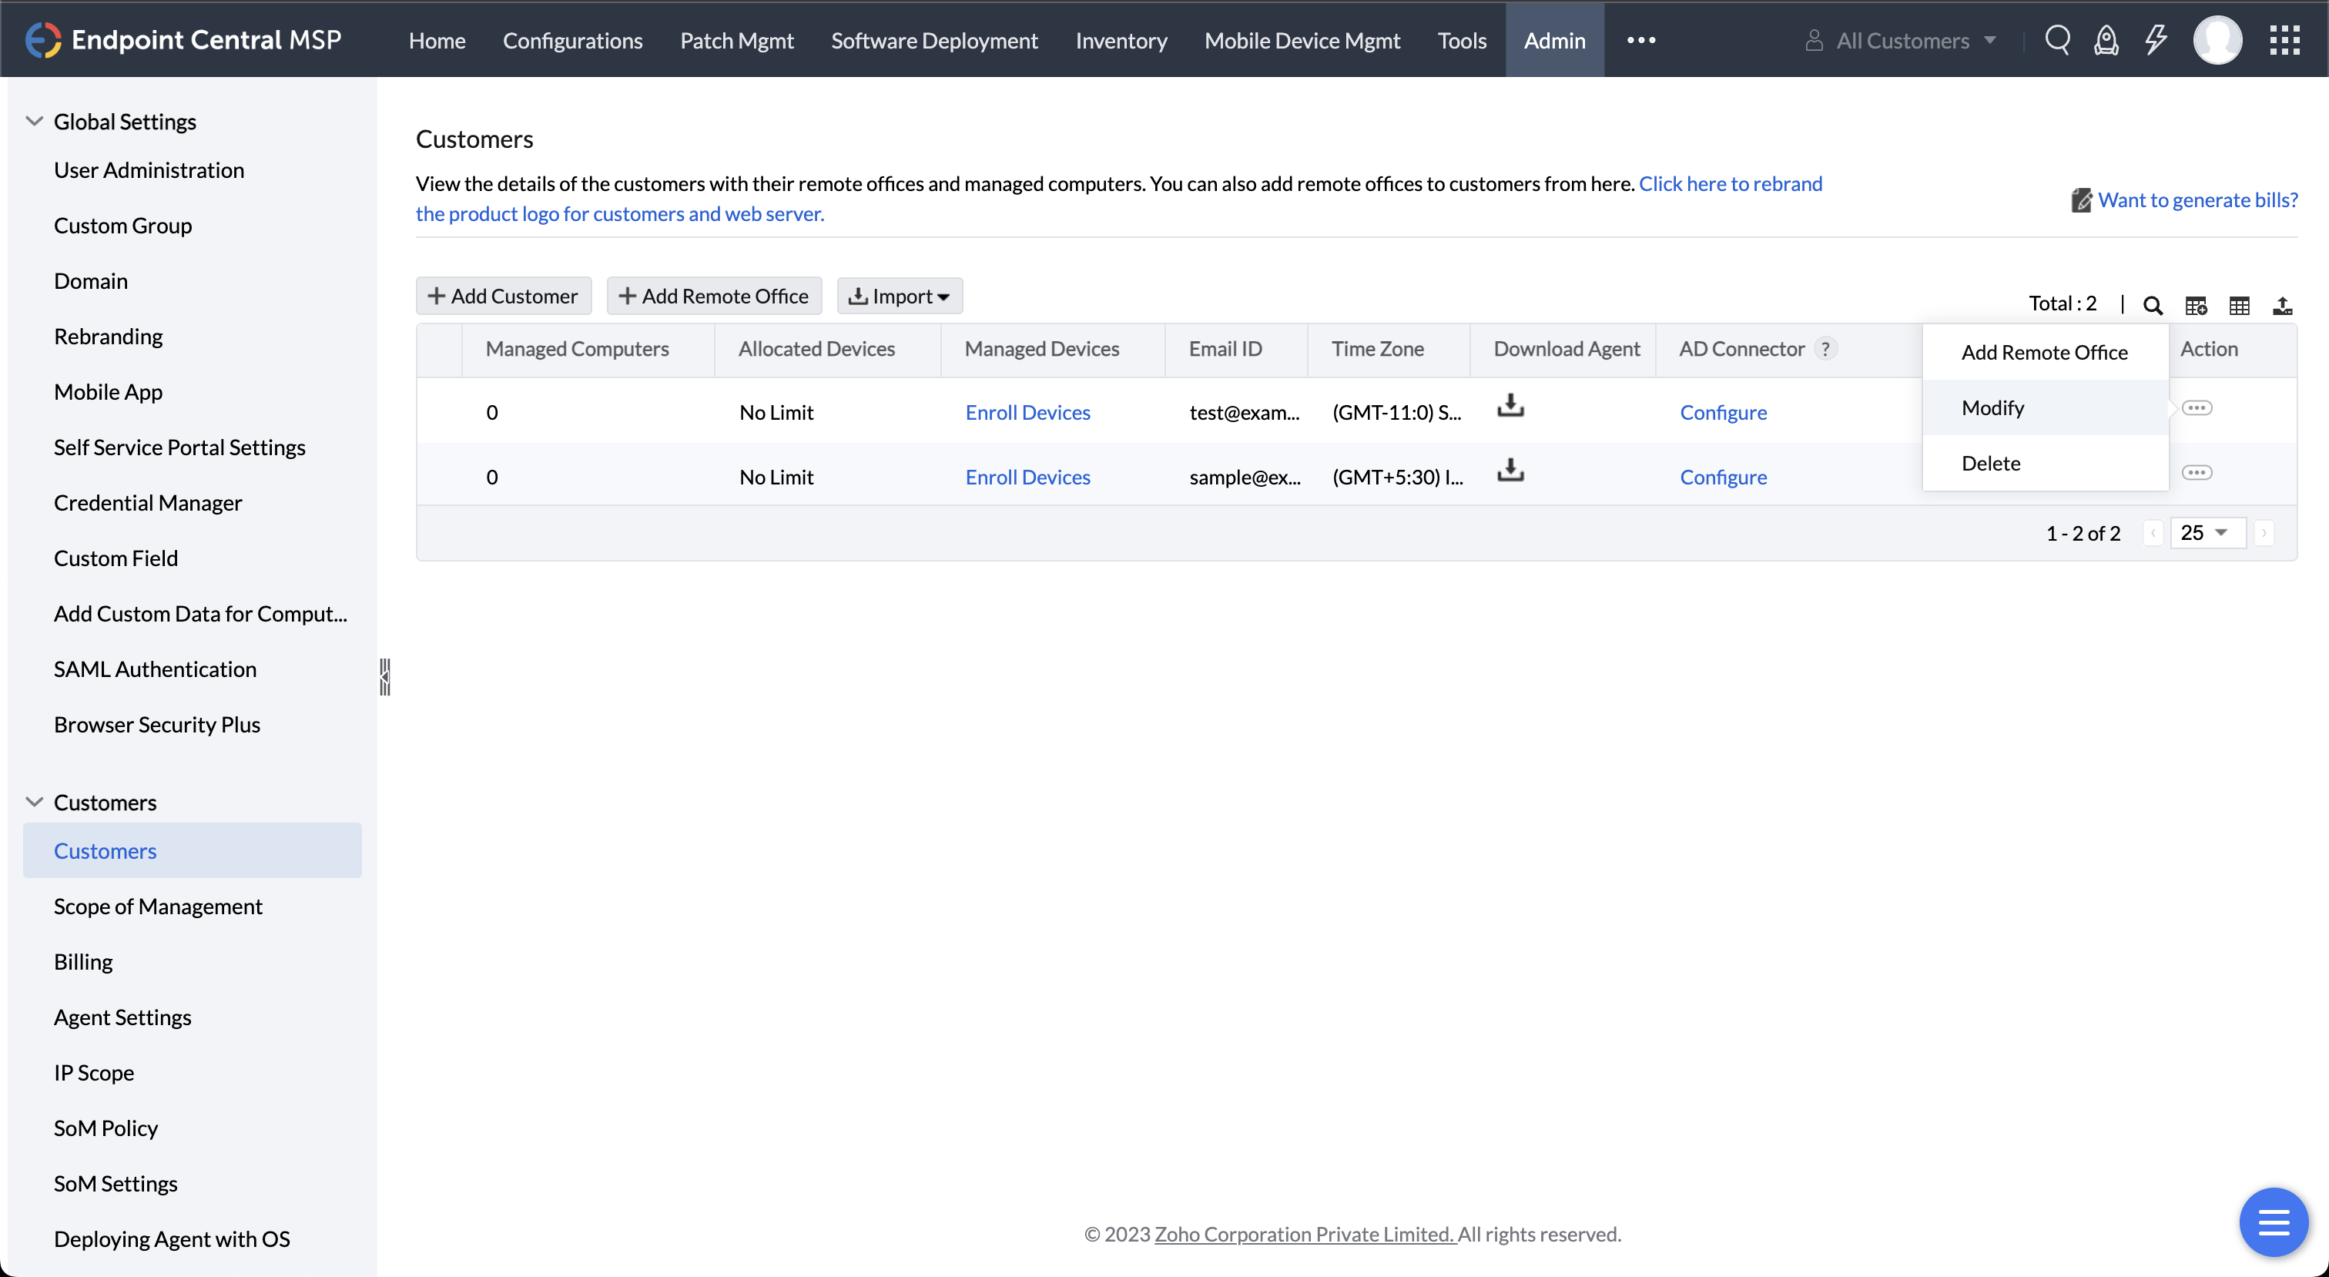Image resolution: width=2329 pixels, height=1277 pixels.
Task: Click the AD Connector help question mark
Action: 1825,349
